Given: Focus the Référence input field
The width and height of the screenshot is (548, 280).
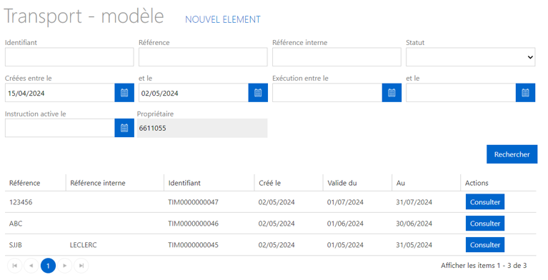Looking at the screenshot, I should [x=203, y=57].
